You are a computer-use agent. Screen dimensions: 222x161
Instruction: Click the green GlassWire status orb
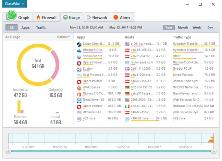[12, 15]
